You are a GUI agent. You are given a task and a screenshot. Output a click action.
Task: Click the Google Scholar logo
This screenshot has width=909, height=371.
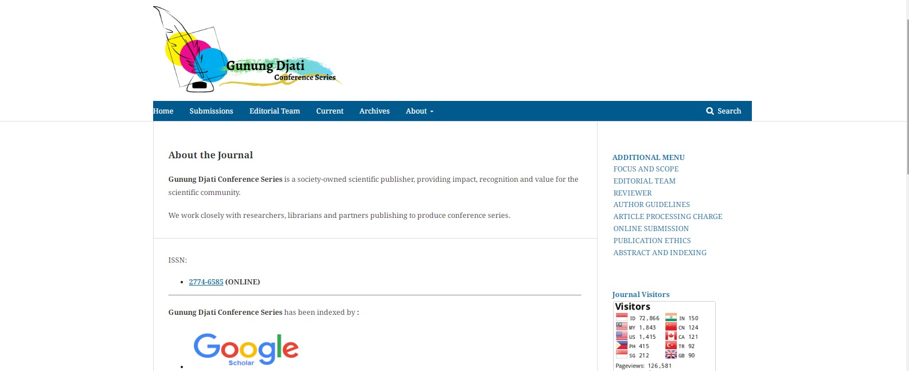pyautogui.click(x=246, y=349)
